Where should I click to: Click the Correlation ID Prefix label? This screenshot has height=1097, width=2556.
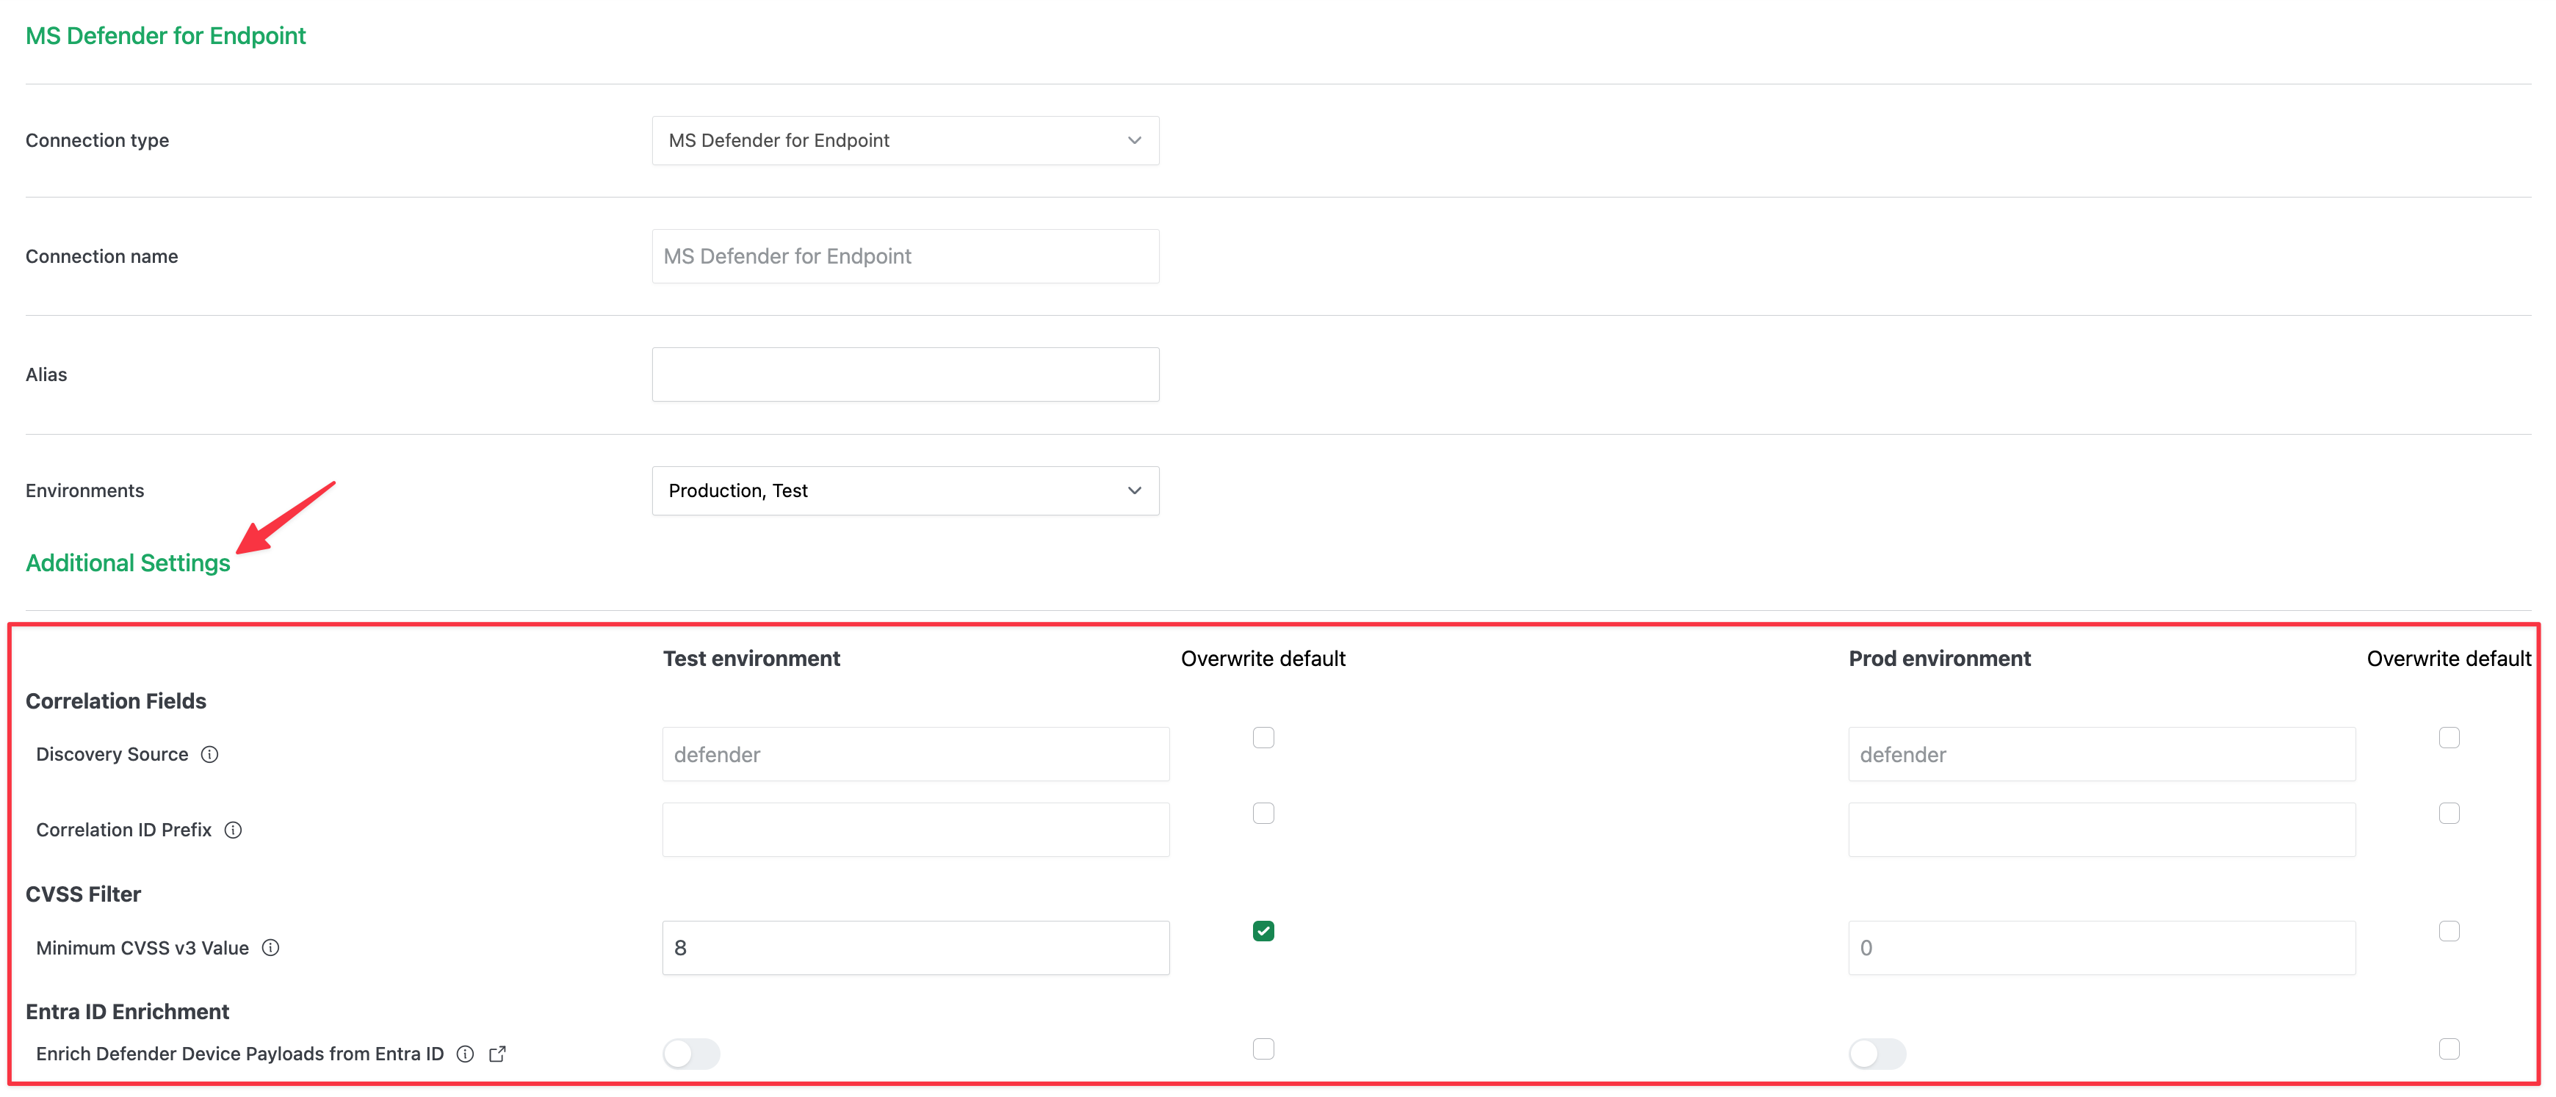[x=124, y=830]
